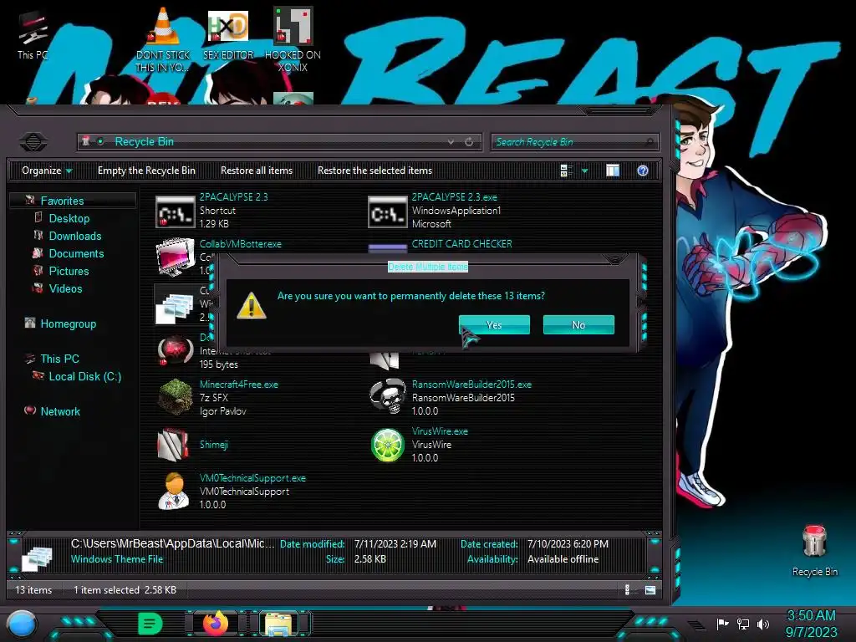Open Help with the question mark icon
The height and width of the screenshot is (642, 856).
[x=643, y=171]
